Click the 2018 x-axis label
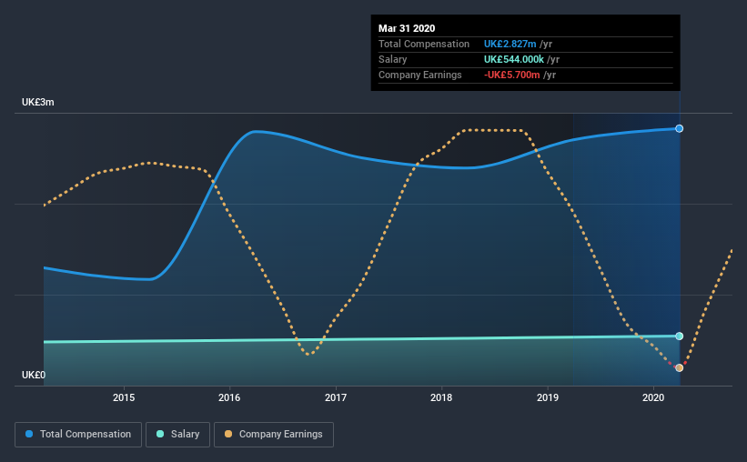Image resolution: width=747 pixels, height=462 pixels. (x=441, y=397)
